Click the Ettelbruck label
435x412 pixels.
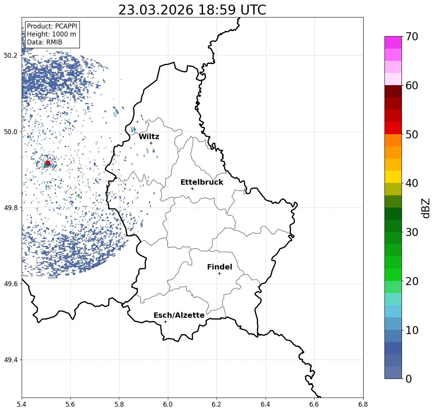pos(202,182)
